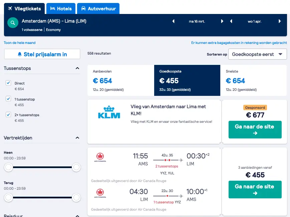This screenshot has width=290, height=217.
Task: Toggle the 1 tussenstop checkbox
Action: coord(8,99)
